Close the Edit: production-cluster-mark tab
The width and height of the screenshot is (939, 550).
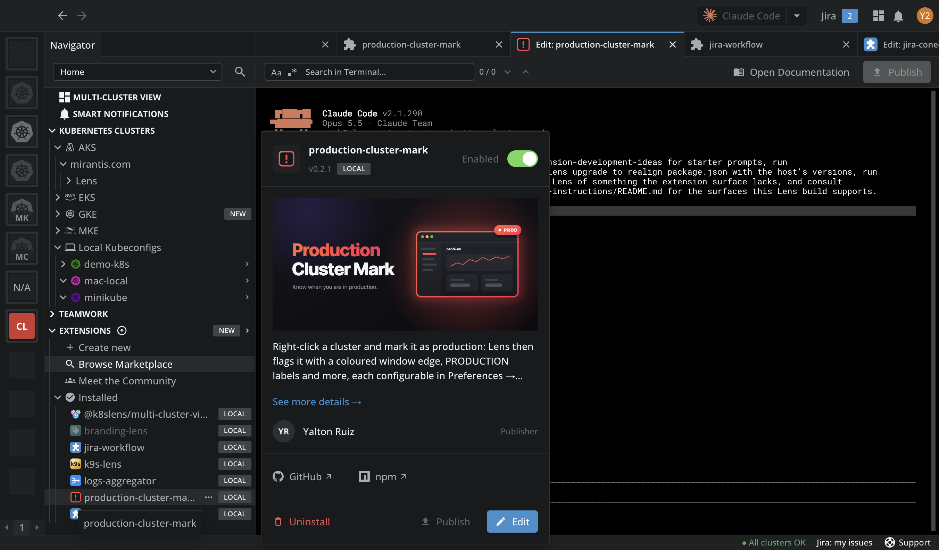point(672,45)
